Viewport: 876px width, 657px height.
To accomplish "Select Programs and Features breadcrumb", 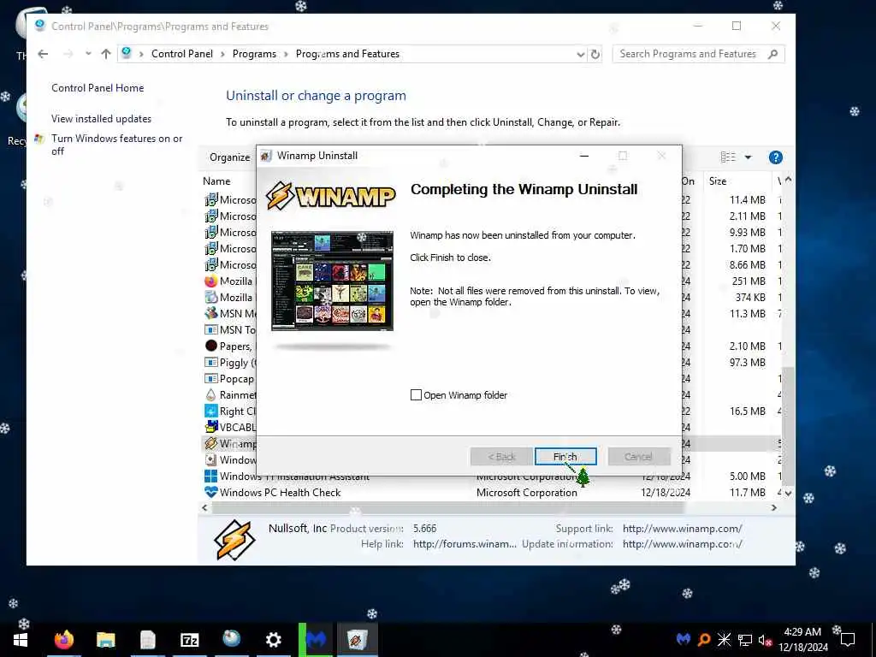I will [347, 54].
